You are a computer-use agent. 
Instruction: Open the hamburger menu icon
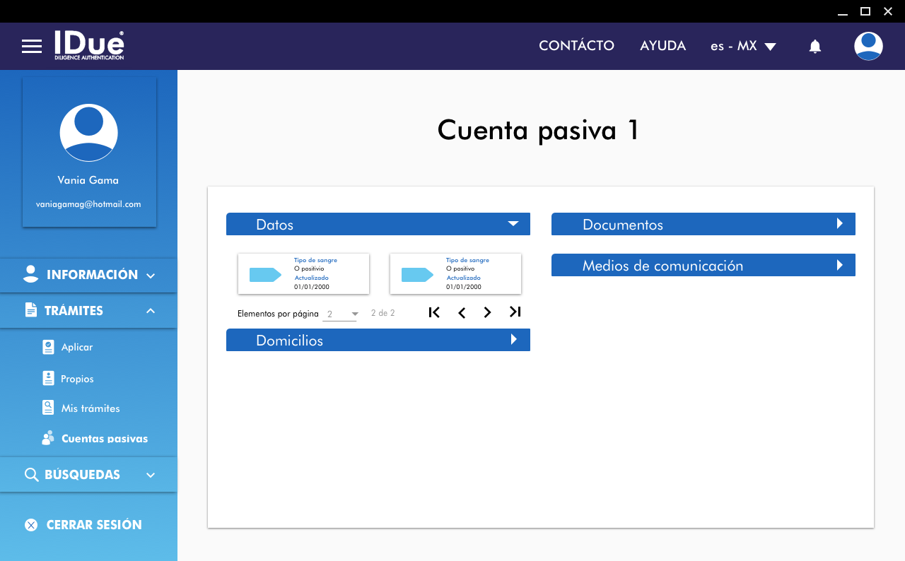pyautogui.click(x=32, y=47)
